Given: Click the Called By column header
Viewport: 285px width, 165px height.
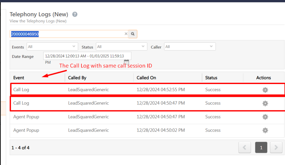Looking at the screenshot, I should pos(77,78).
